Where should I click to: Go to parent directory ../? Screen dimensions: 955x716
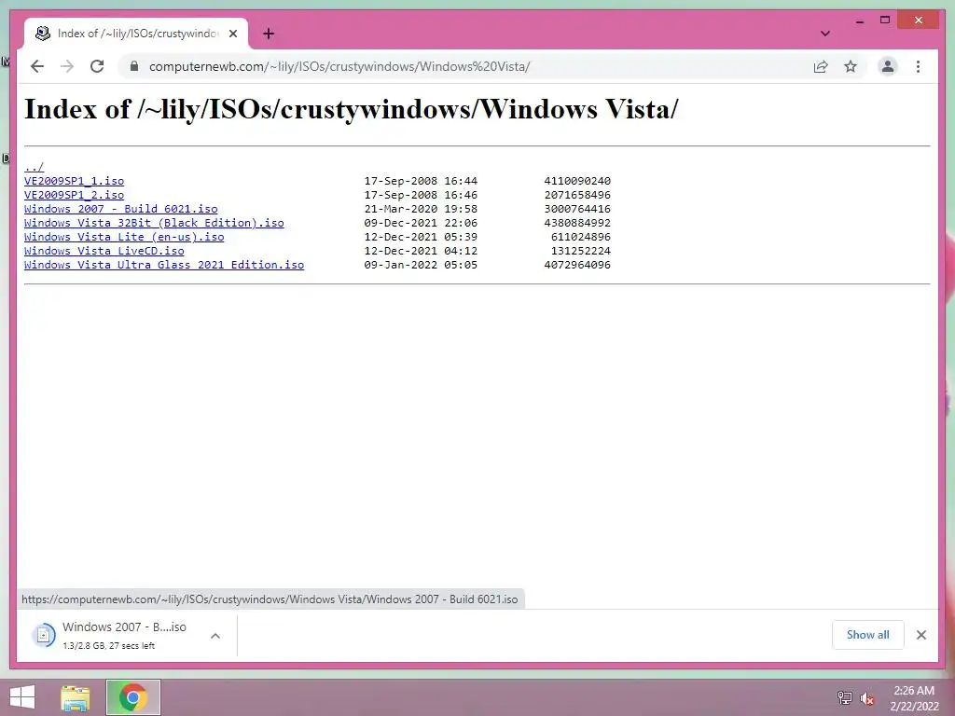35,167
